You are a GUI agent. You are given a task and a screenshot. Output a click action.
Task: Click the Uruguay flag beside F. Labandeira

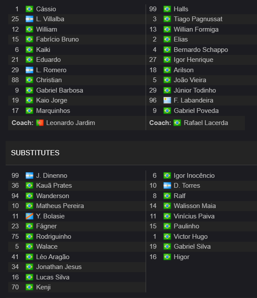[167, 100]
